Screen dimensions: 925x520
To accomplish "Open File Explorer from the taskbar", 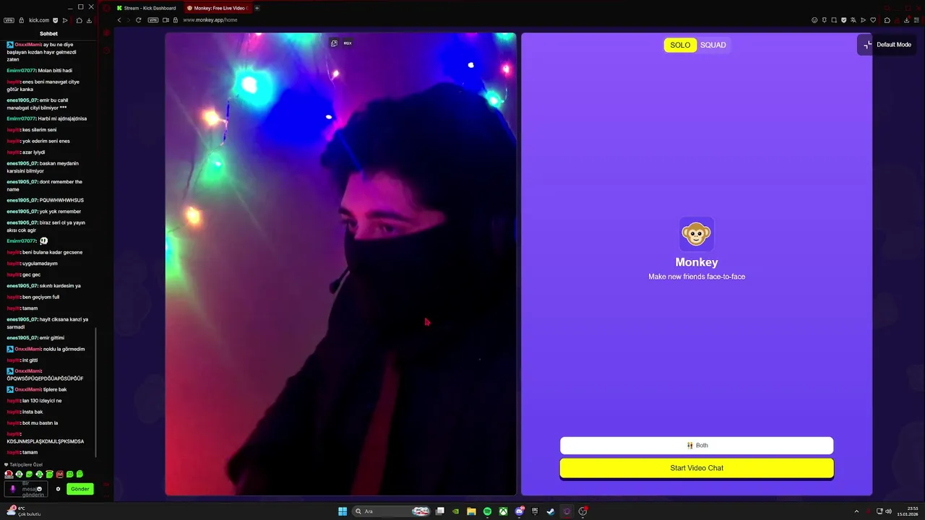I will (x=471, y=511).
